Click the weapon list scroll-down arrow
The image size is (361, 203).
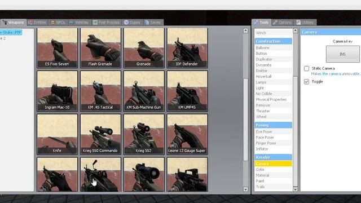(x=246, y=189)
